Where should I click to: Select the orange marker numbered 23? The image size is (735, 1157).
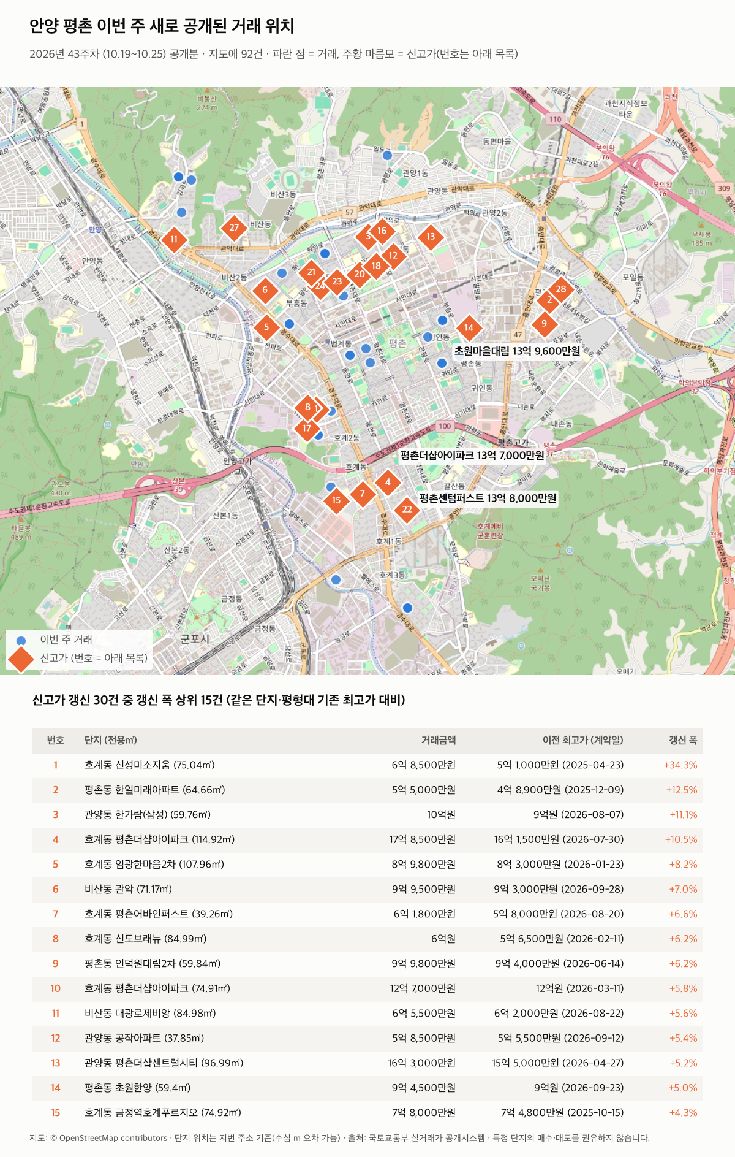click(x=337, y=282)
